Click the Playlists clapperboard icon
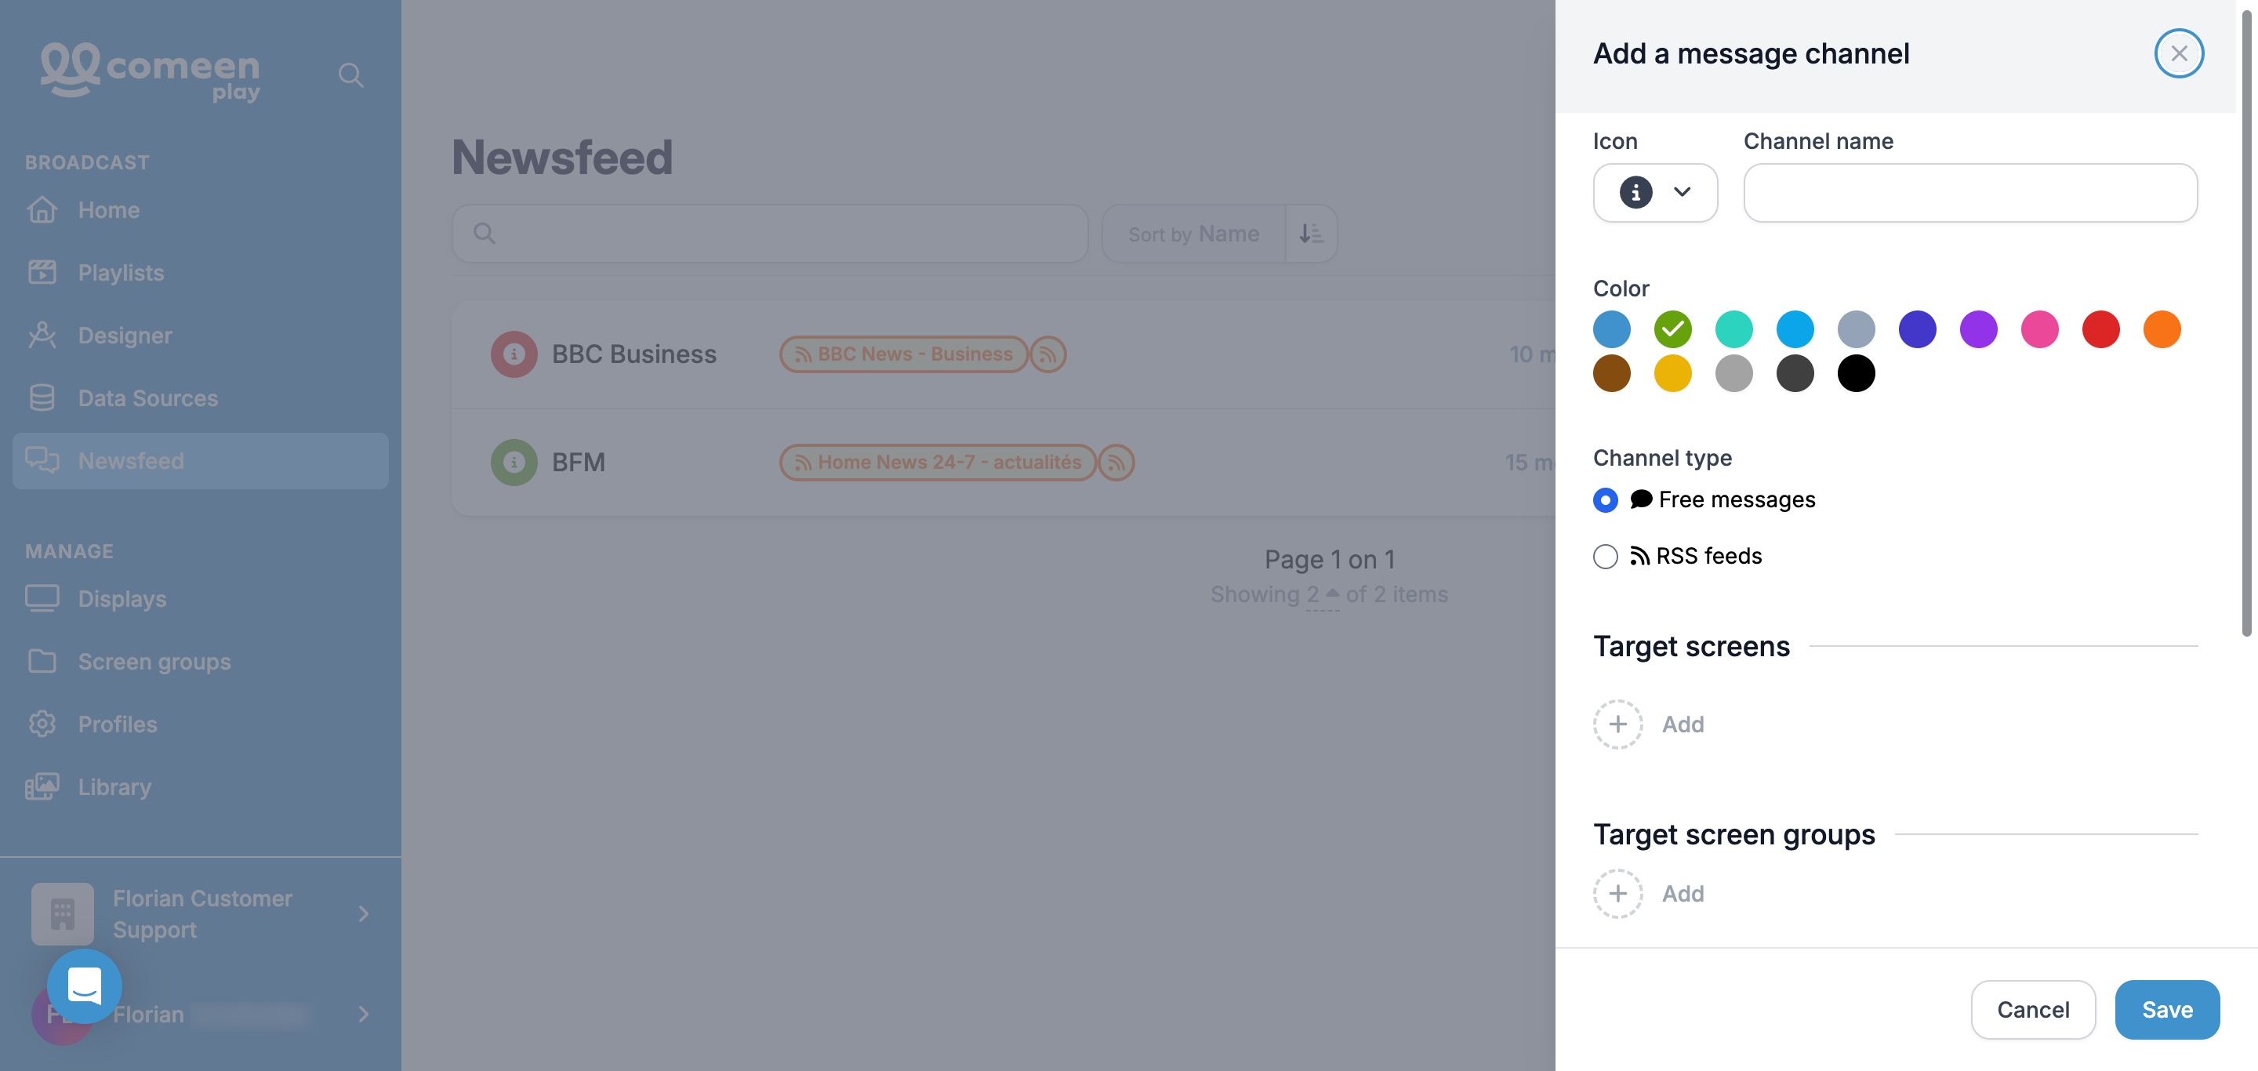 point(42,273)
